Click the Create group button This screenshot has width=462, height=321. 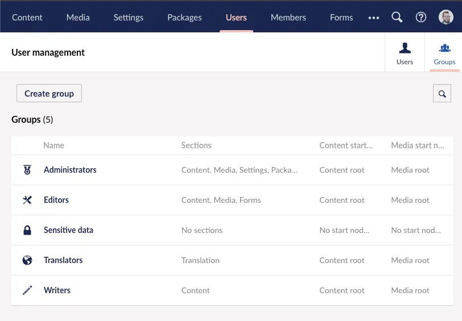pos(49,93)
